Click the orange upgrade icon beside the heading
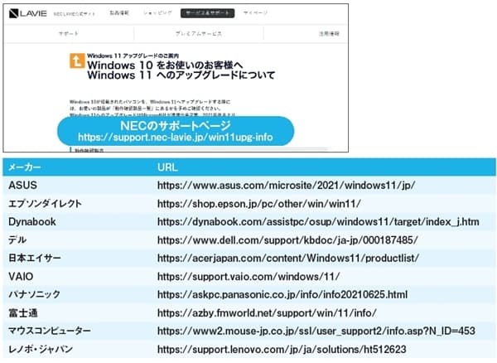The width and height of the screenshot is (497, 363). point(75,65)
